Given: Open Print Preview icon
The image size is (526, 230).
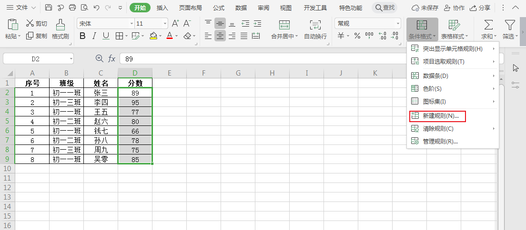Looking at the screenshot, I should pos(84,8).
